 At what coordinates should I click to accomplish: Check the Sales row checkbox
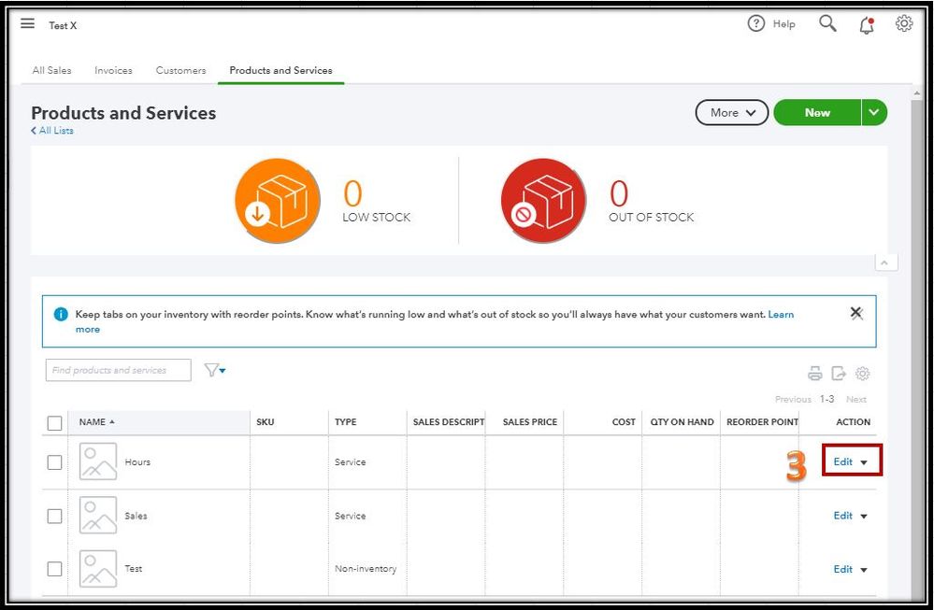click(54, 516)
